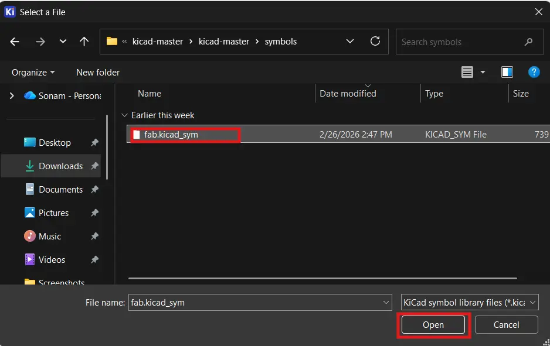Sort by the Size column
This screenshot has height=346, width=550.
[521, 94]
